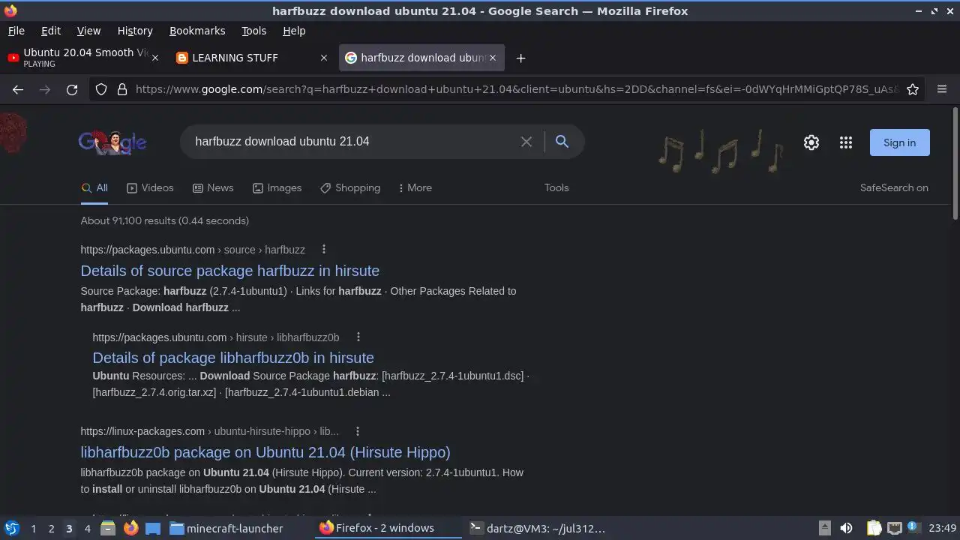Open the File menu
Image resolution: width=960 pixels, height=540 pixels.
(16, 31)
